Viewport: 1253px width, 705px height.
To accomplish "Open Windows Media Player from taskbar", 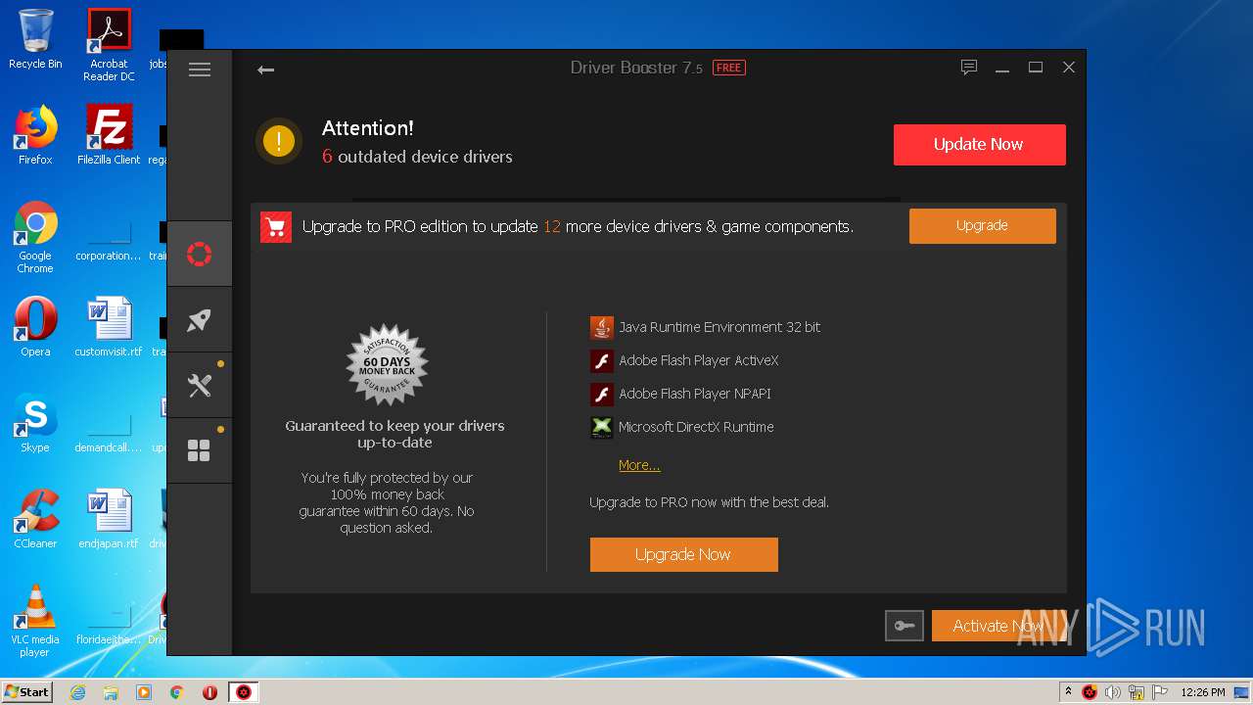I will pos(144,692).
